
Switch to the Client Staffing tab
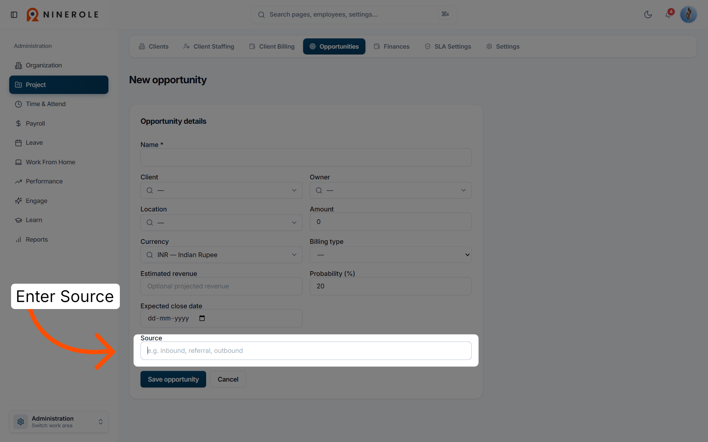click(209, 46)
